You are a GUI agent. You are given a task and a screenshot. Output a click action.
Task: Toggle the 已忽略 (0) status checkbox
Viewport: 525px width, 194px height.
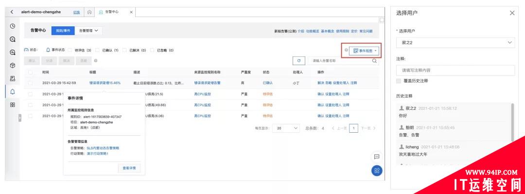[152, 50]
